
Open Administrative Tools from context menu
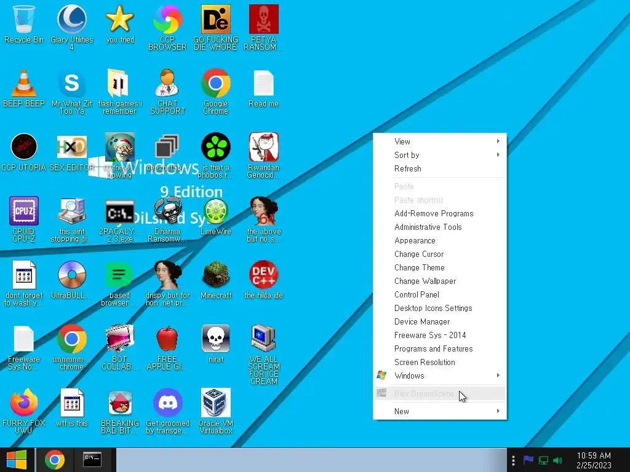[x=439, y=227]
